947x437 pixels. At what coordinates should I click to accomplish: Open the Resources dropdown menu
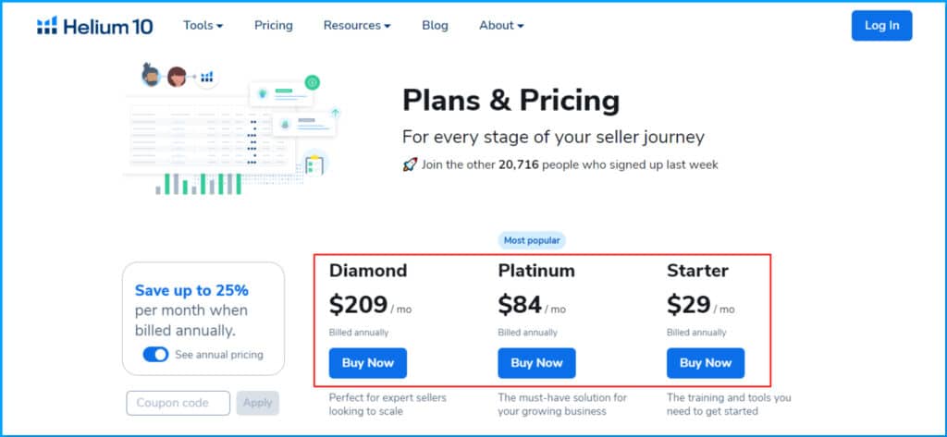point(357,25)
